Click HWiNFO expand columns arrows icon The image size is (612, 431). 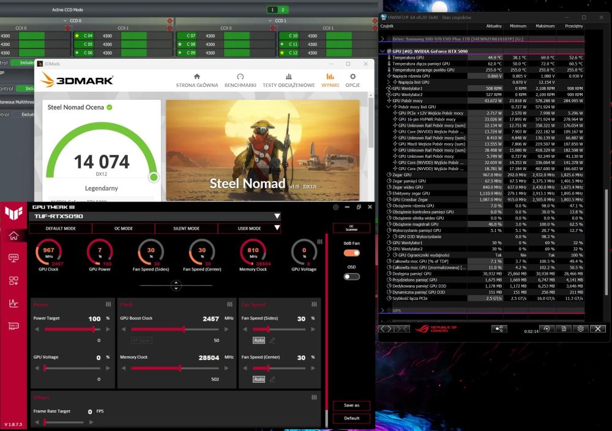386,329
